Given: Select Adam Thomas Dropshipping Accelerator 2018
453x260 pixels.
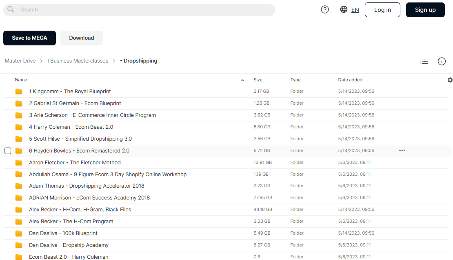Looking at the screenshot, I should [x=87, y=186].
